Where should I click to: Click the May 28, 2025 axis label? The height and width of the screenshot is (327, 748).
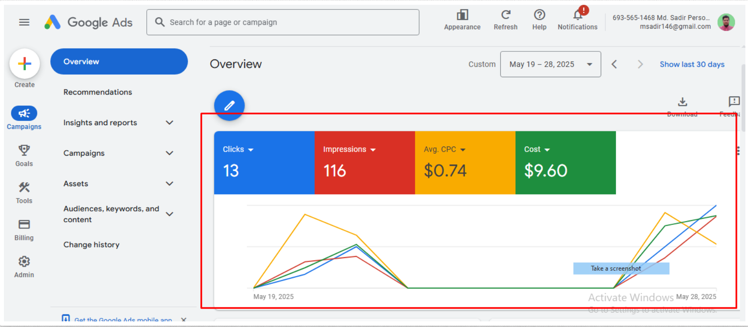click(696, 296)
